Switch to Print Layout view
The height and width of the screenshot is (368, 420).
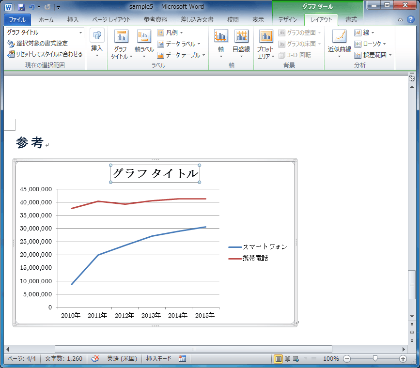(278, 359)
